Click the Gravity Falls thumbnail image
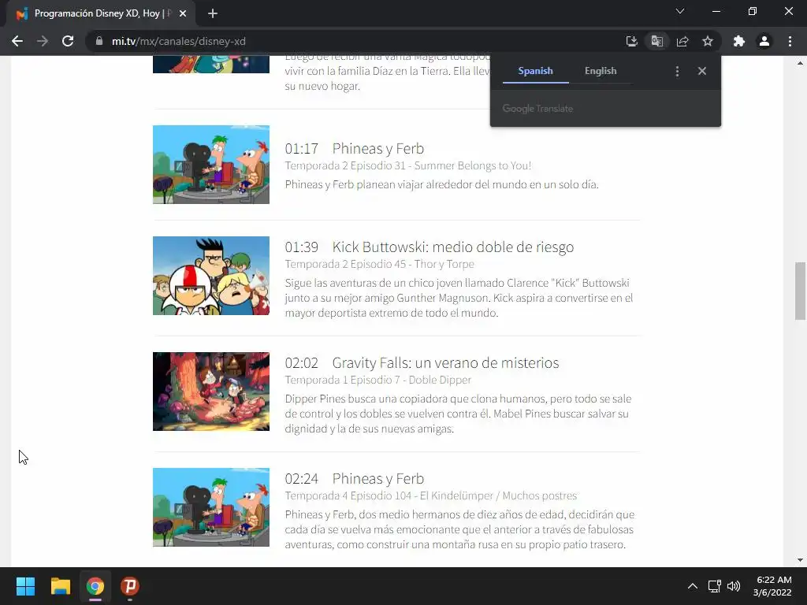The width and height of the screenshot is (807, 605). pyautogui.click(x=211, y=392)
